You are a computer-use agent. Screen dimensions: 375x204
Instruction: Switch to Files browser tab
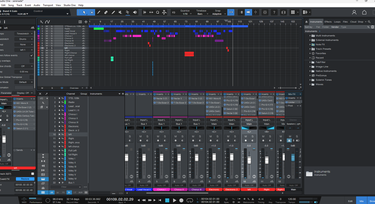345,22
